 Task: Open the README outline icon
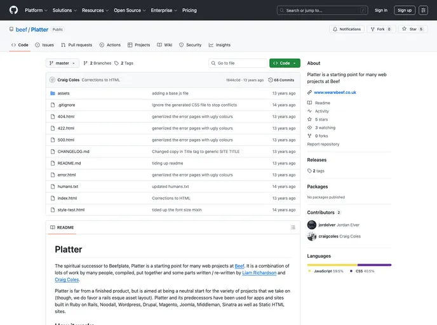[293, 227]
